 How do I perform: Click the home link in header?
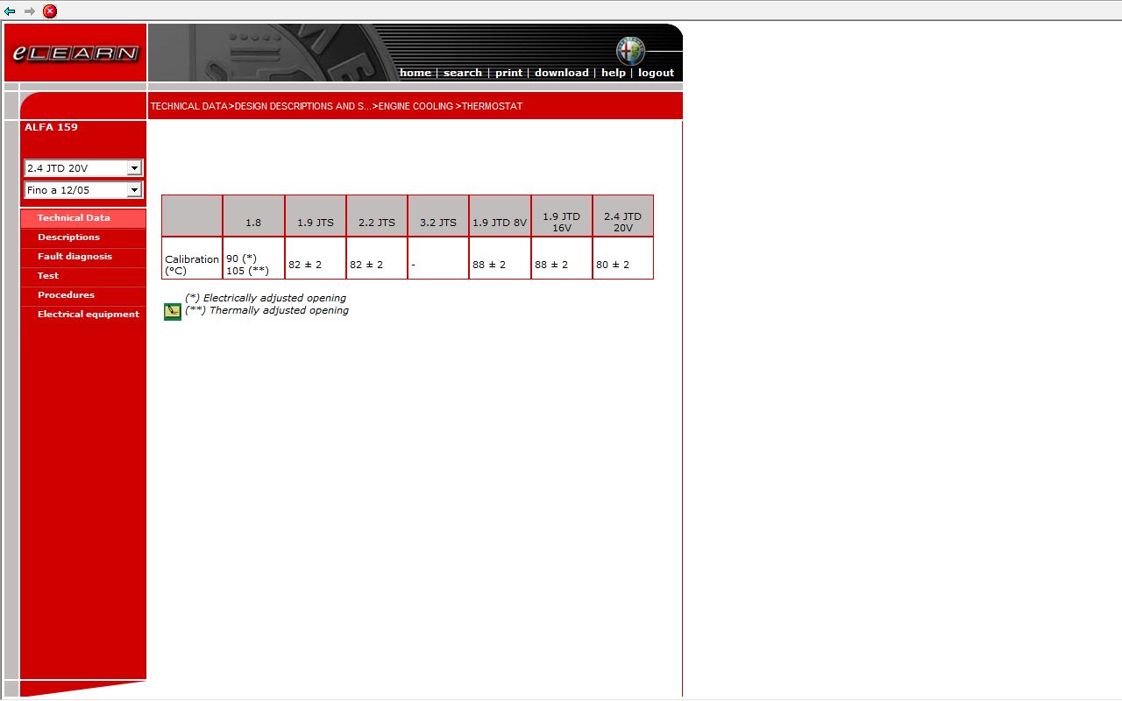coord(415,73)
